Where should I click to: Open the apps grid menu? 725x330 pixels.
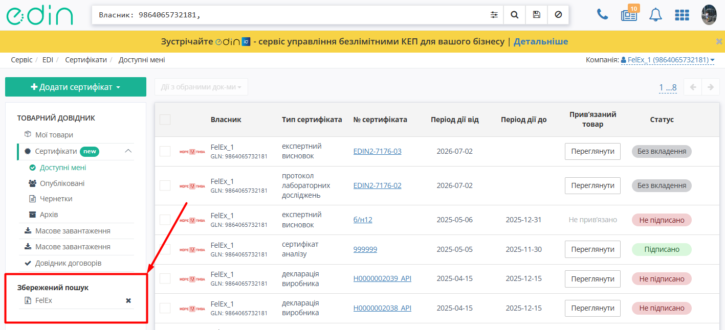click(682, 15)
